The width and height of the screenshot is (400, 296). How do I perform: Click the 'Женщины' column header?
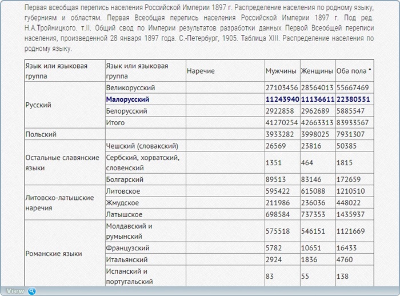(318, 71)
